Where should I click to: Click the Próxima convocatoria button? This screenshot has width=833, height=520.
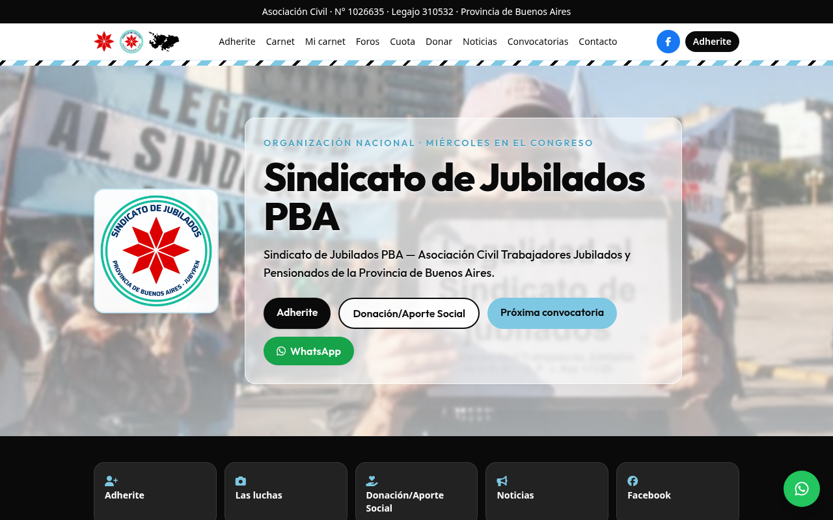point(552,313)
